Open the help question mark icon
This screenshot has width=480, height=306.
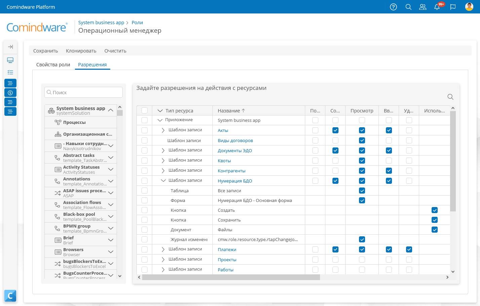click(393, 7)
